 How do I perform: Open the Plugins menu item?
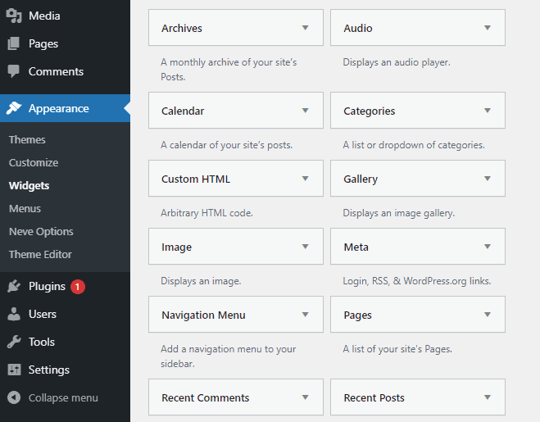(x=65, y=286)
